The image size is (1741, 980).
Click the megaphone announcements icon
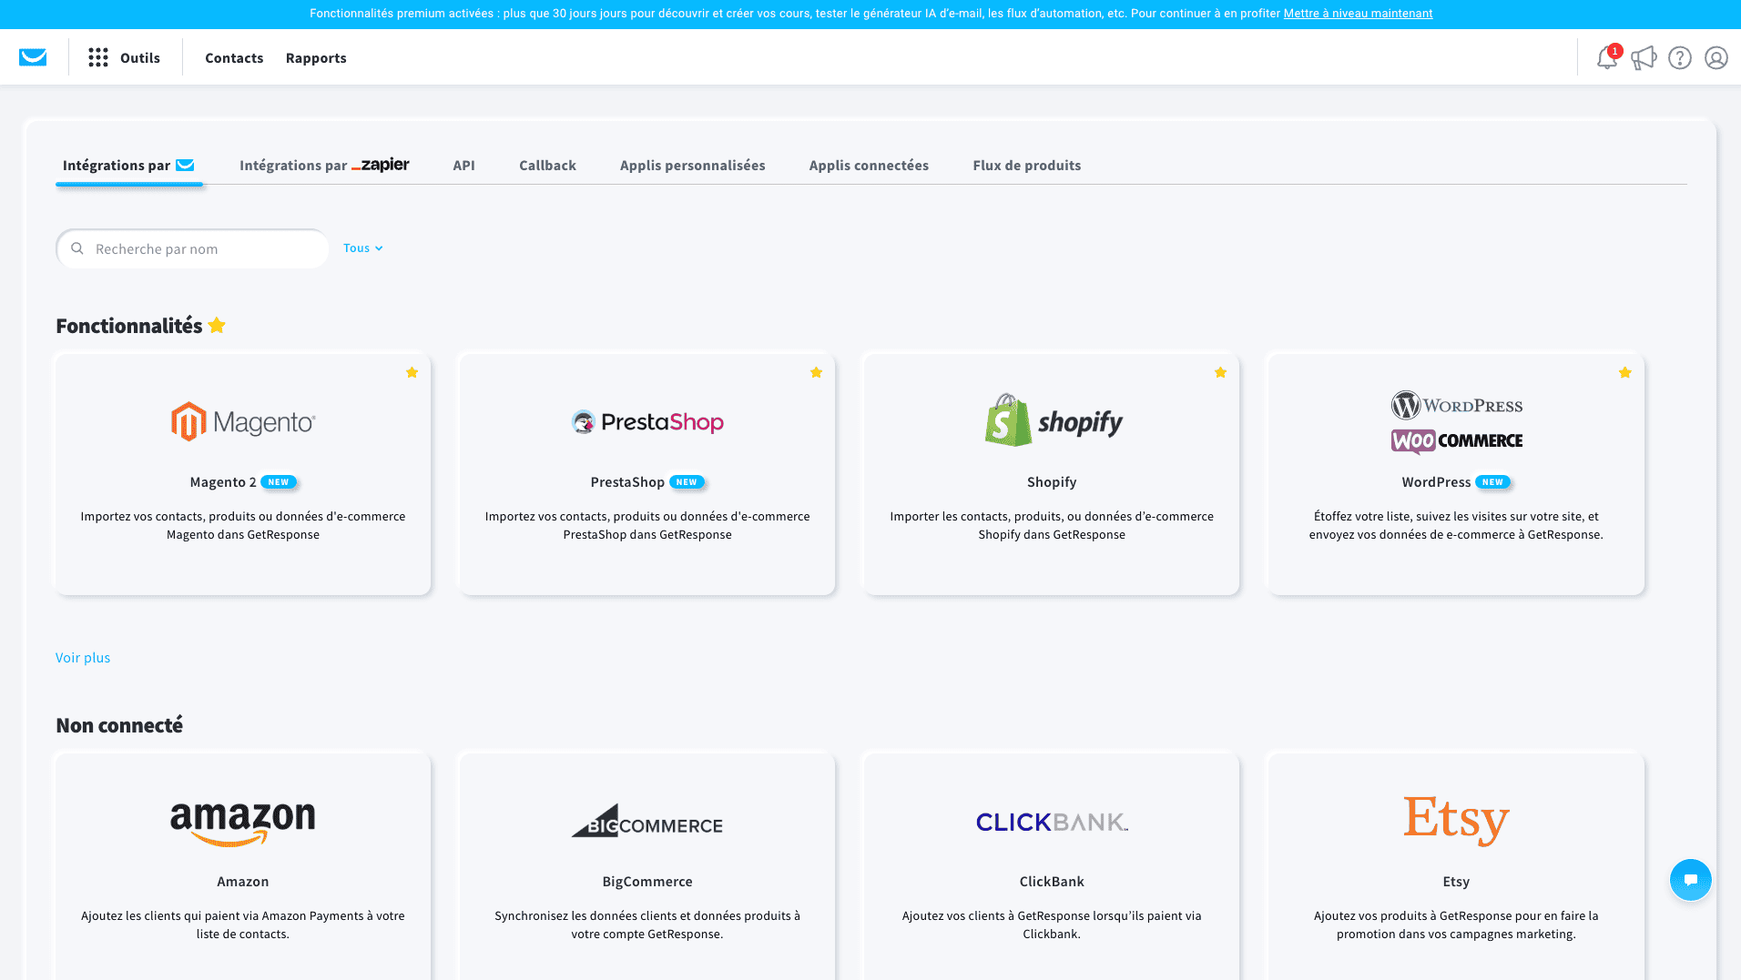coord(1644,57)
